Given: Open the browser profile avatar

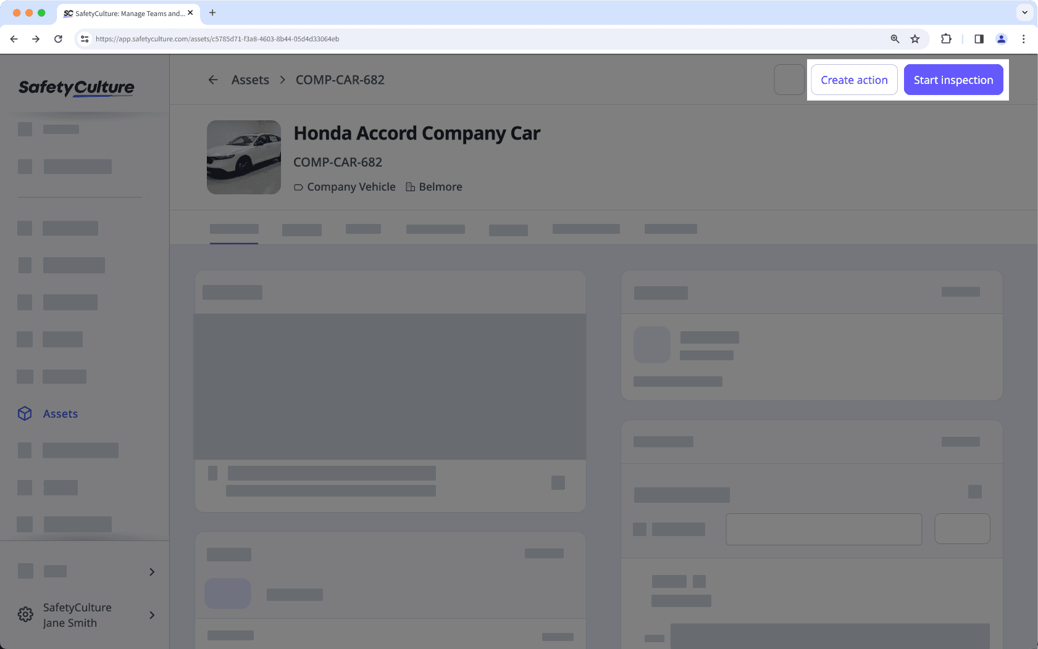Looking at the screenshot, I should point(1001,39).
